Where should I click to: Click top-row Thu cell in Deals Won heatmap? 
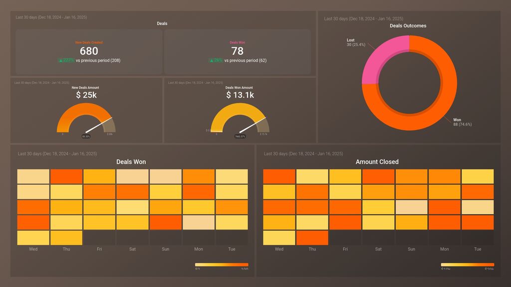(66, 176)
